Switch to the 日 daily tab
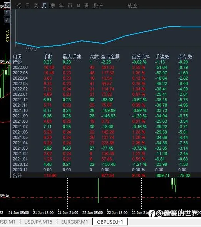 [x=28, y=5]
